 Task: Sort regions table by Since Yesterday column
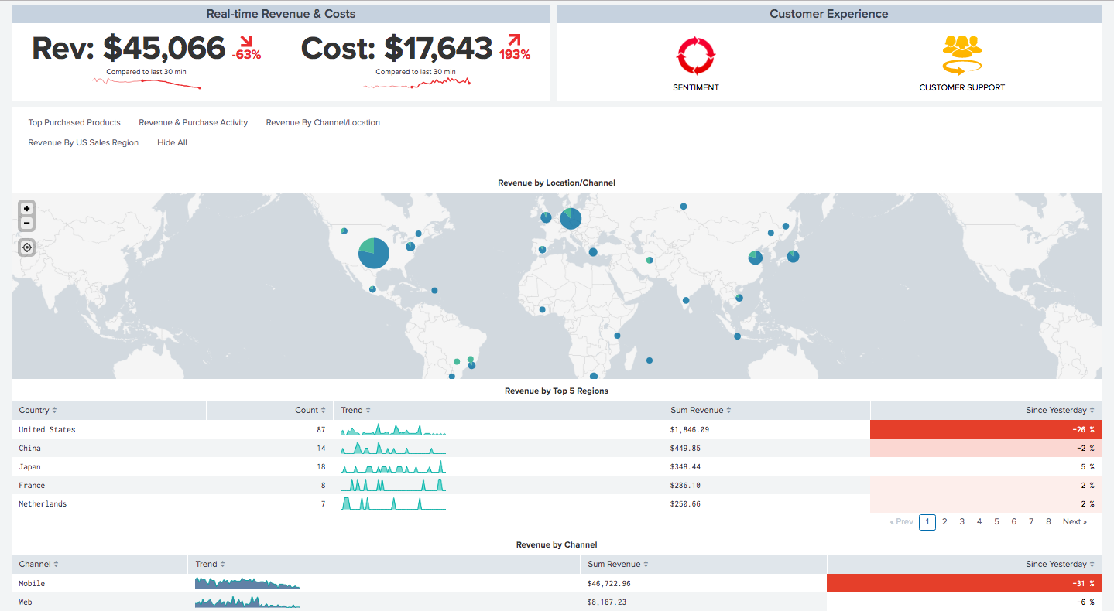pyautogui.click(x=1060, y=410)
